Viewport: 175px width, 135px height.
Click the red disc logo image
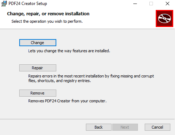[164, 18]
